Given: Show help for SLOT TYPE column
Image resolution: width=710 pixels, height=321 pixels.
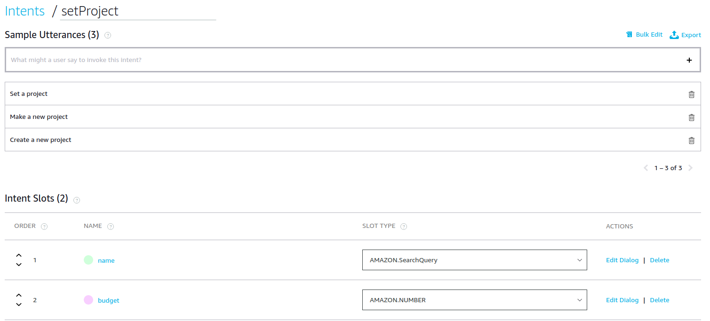Looking at the screenshot, I should (x=403, y=227).
